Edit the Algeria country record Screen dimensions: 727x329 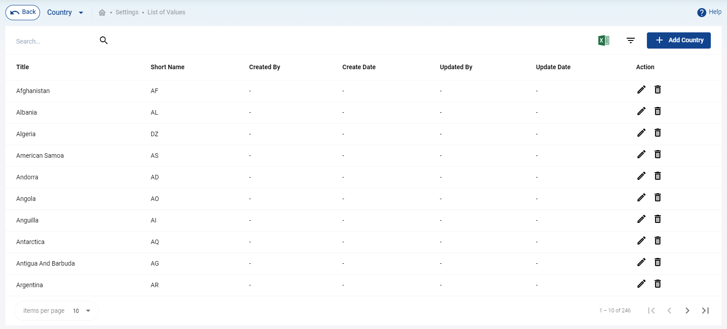642,133
